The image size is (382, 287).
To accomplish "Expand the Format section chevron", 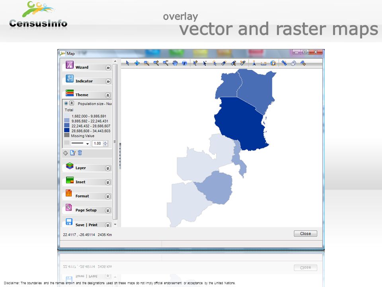I will pos(108,197).
